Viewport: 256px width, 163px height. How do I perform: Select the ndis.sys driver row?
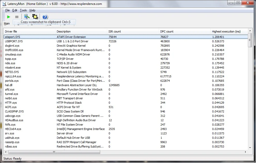tap(126, 63)
